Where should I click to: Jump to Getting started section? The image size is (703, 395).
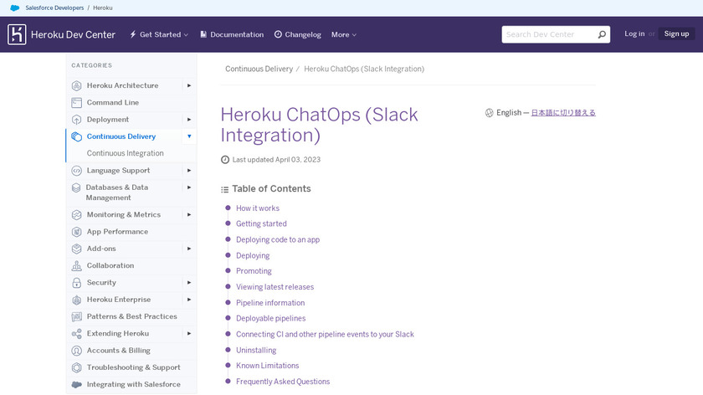[261, 223]
